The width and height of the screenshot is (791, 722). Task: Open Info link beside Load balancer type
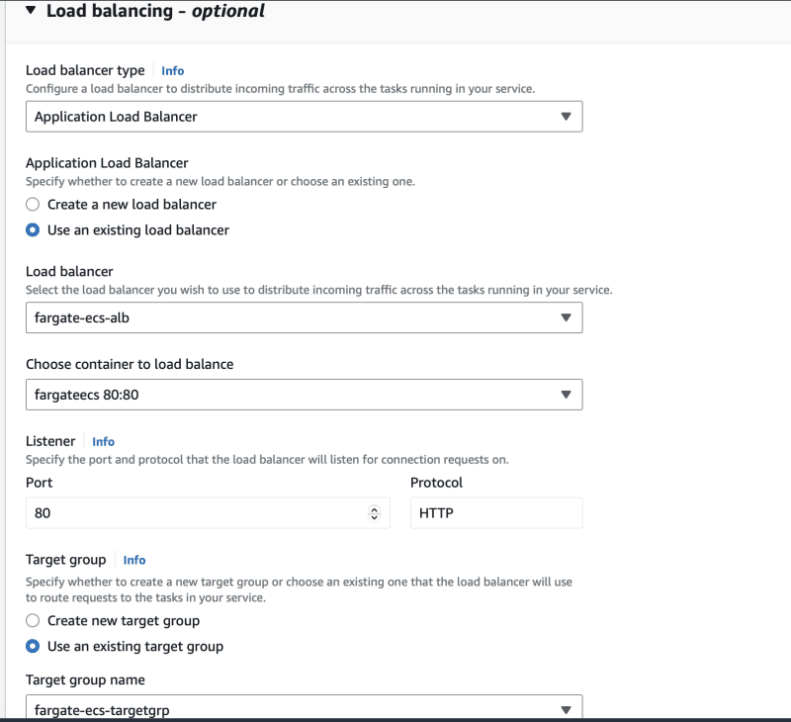172,70
